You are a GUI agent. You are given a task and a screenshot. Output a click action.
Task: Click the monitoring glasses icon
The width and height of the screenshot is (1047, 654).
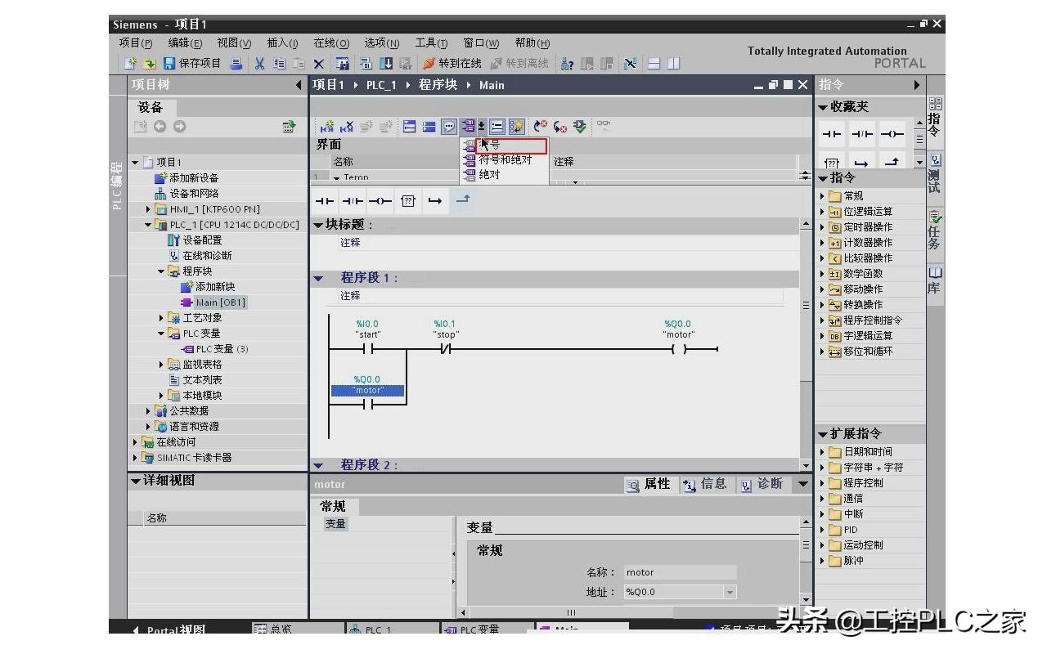604,125
